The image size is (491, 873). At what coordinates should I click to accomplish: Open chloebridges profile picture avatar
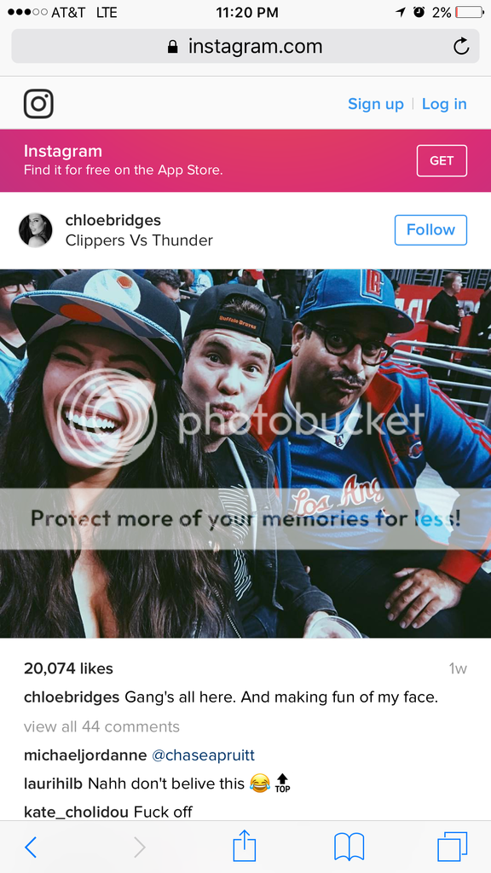pos(36,230)
